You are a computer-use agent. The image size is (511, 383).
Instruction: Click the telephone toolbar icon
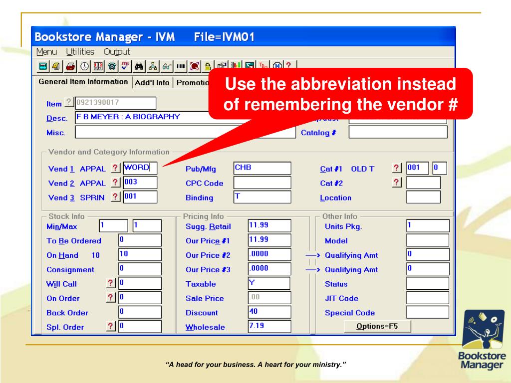tap(112, 66)
